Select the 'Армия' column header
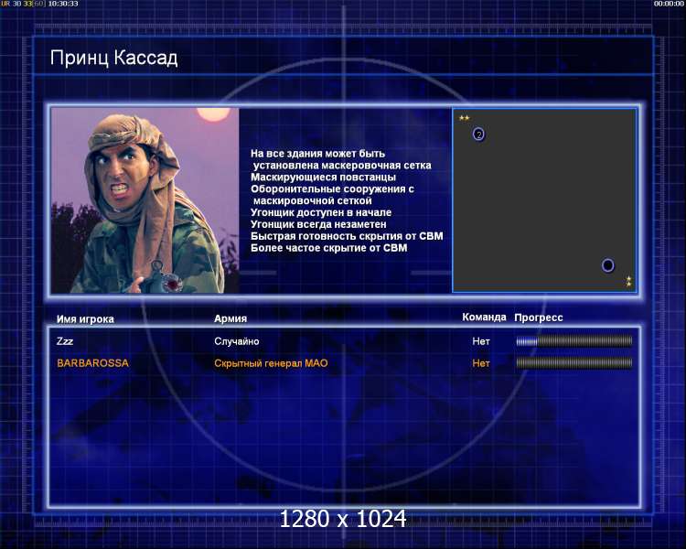 [x=230, y=318]
